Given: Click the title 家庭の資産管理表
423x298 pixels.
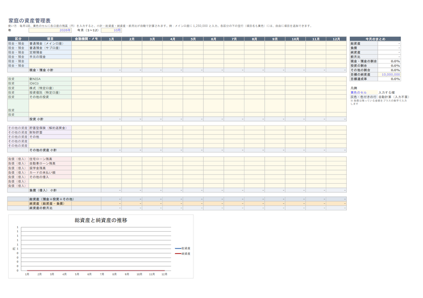Looking at the screenshot, I should [x=29, y=20].
